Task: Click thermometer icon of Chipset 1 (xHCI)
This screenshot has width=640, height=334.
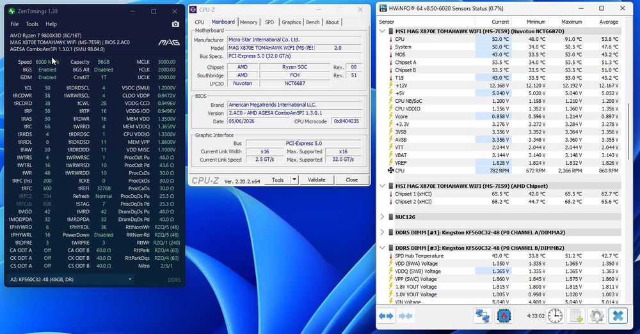Action: pos(390,194)
